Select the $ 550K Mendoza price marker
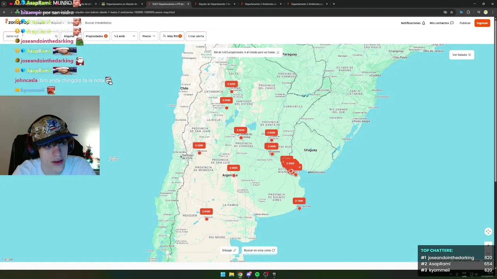 (199, 145)
